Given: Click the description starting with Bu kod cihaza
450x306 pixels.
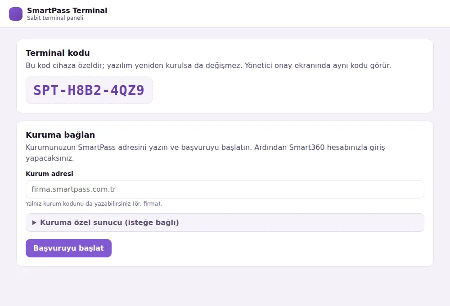Looking at the screenshot, I should point(208,65).
